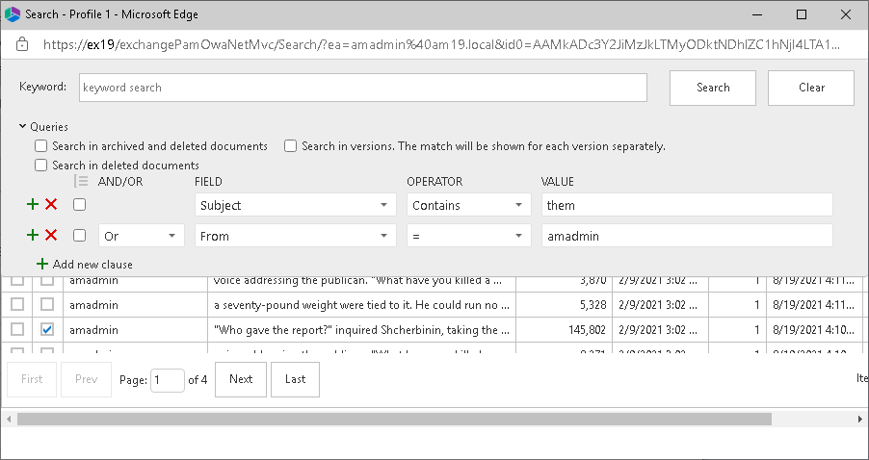869x460 pixels.
Task: Click red X to delete From clause
Action: click(51, 236)
